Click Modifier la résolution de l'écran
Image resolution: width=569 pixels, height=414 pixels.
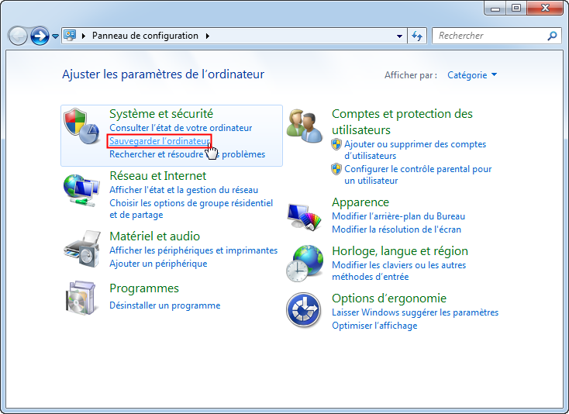[x=397, y=229]
